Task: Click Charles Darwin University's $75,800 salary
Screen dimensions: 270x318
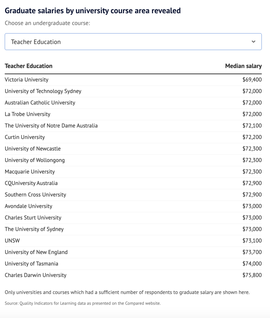Action: (x=252, y=275)
